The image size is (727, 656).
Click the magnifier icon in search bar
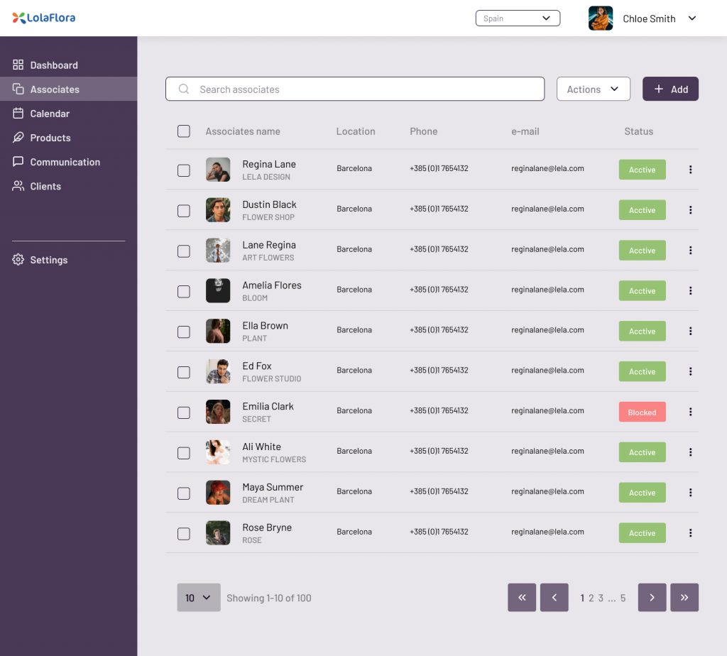pyautogui.click(x=184, y=89)
